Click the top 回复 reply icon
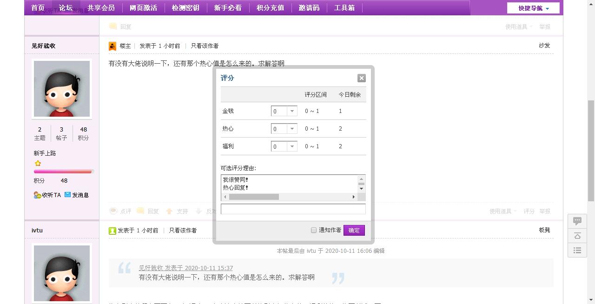595x304 pixels. 113,26
